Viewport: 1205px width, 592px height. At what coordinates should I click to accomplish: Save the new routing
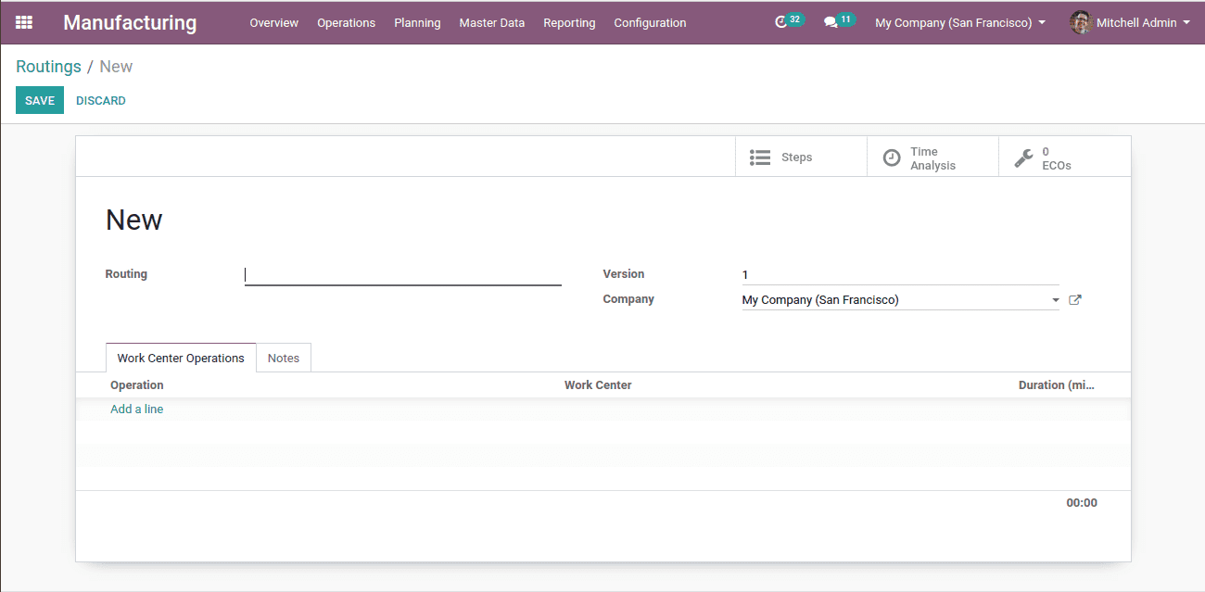[x=40, y=100]
